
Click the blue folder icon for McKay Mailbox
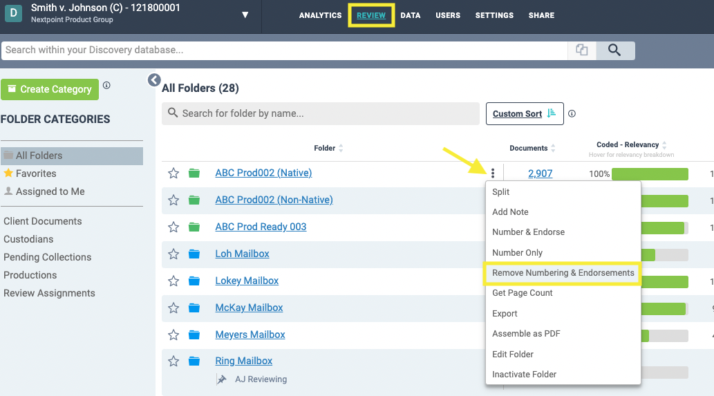pos(194,308)
